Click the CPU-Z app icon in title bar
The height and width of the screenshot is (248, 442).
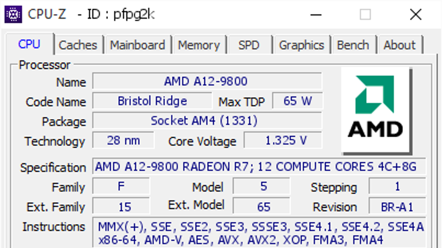(13, 14)
